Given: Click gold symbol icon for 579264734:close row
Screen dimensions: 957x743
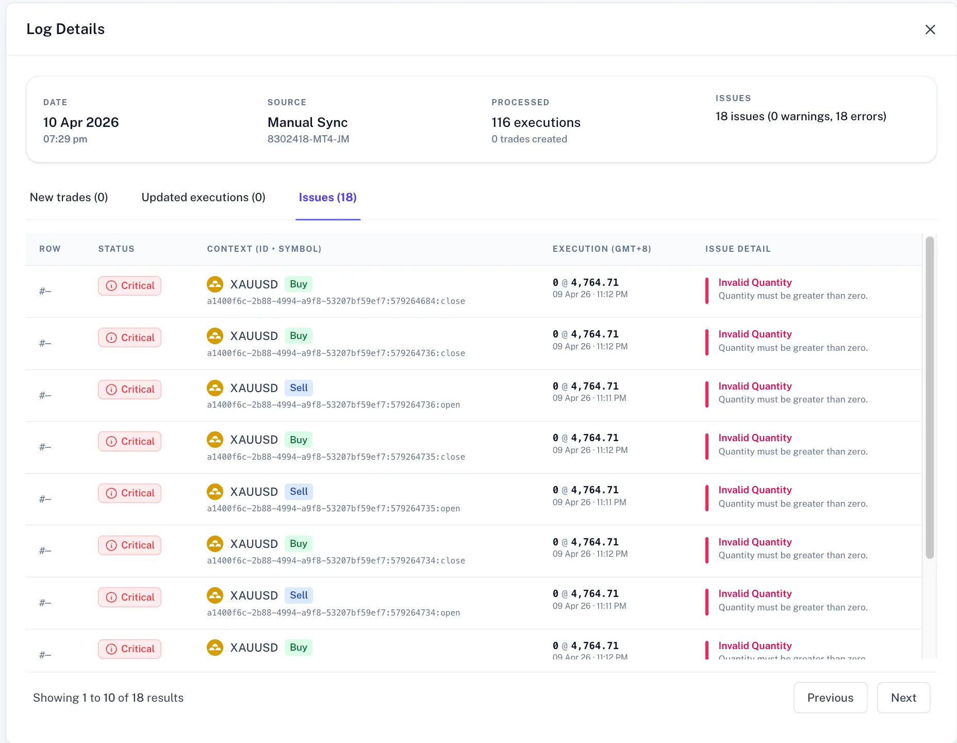Looking at the screenshot, I should (215, 544).
